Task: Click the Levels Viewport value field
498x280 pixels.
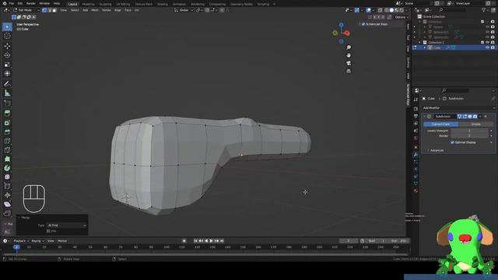Action: point(469,131)
